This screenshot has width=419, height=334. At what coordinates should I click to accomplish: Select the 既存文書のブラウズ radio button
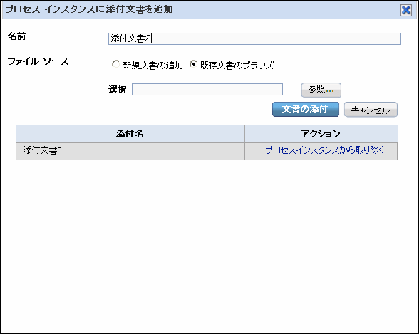click(x=193, y=64)
